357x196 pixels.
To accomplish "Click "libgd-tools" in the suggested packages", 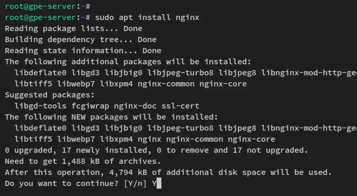I will (41, 106).
